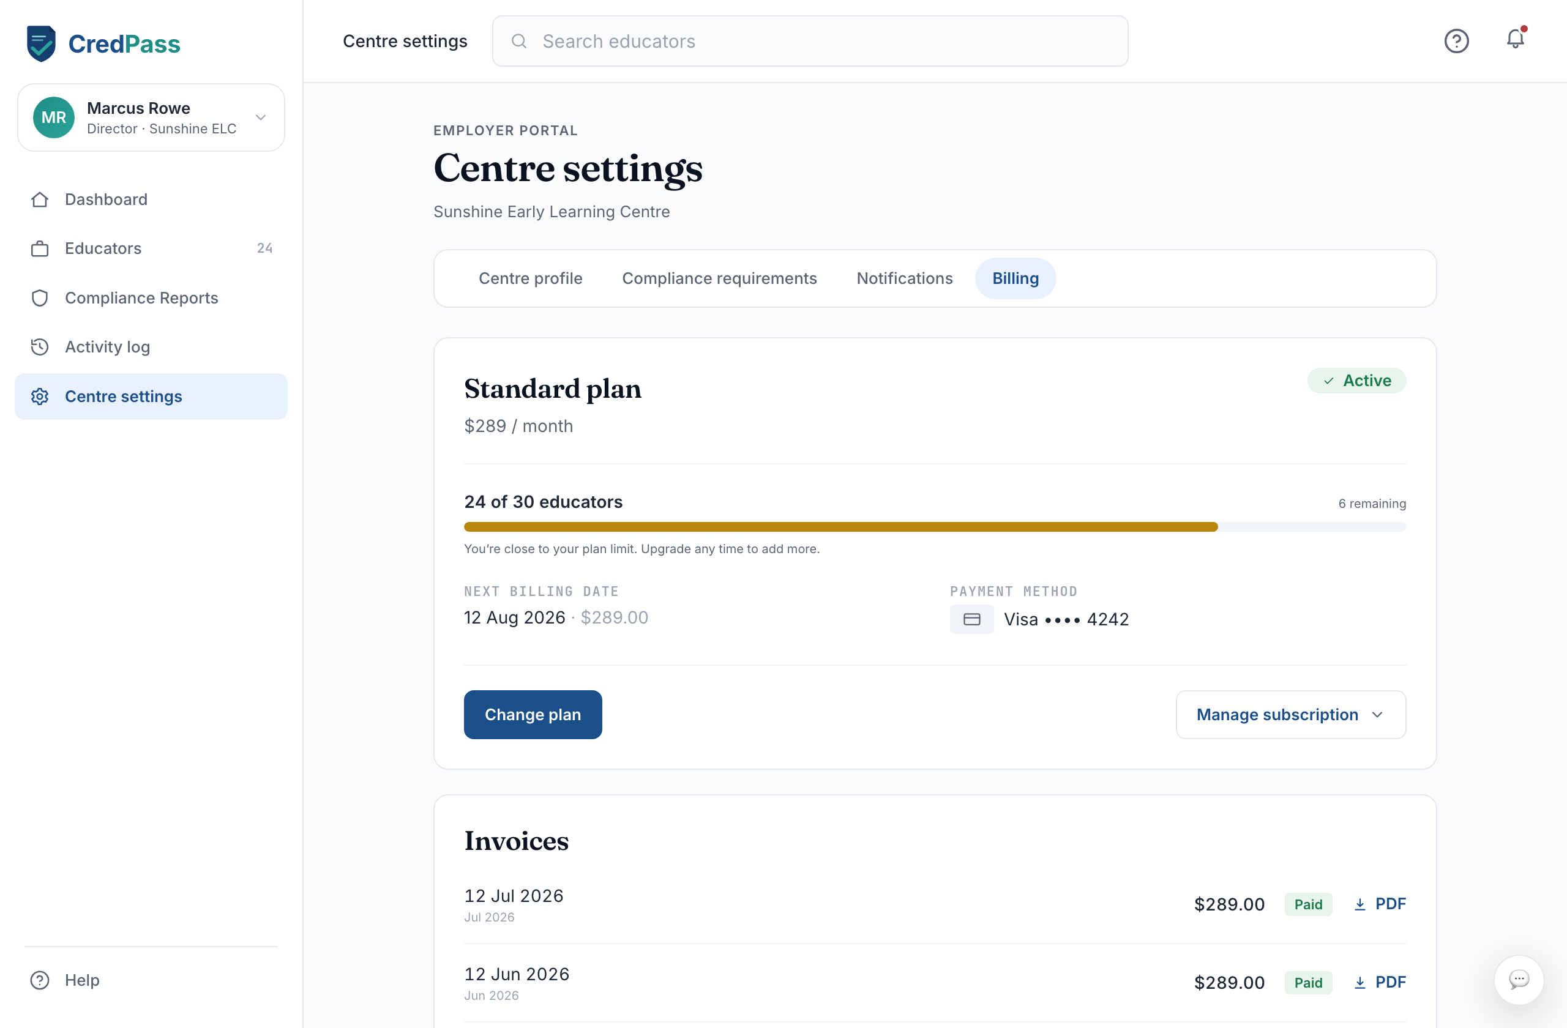Open the Notifications tab
The width and height of the screenshot is (1567, 1028).
904,278
